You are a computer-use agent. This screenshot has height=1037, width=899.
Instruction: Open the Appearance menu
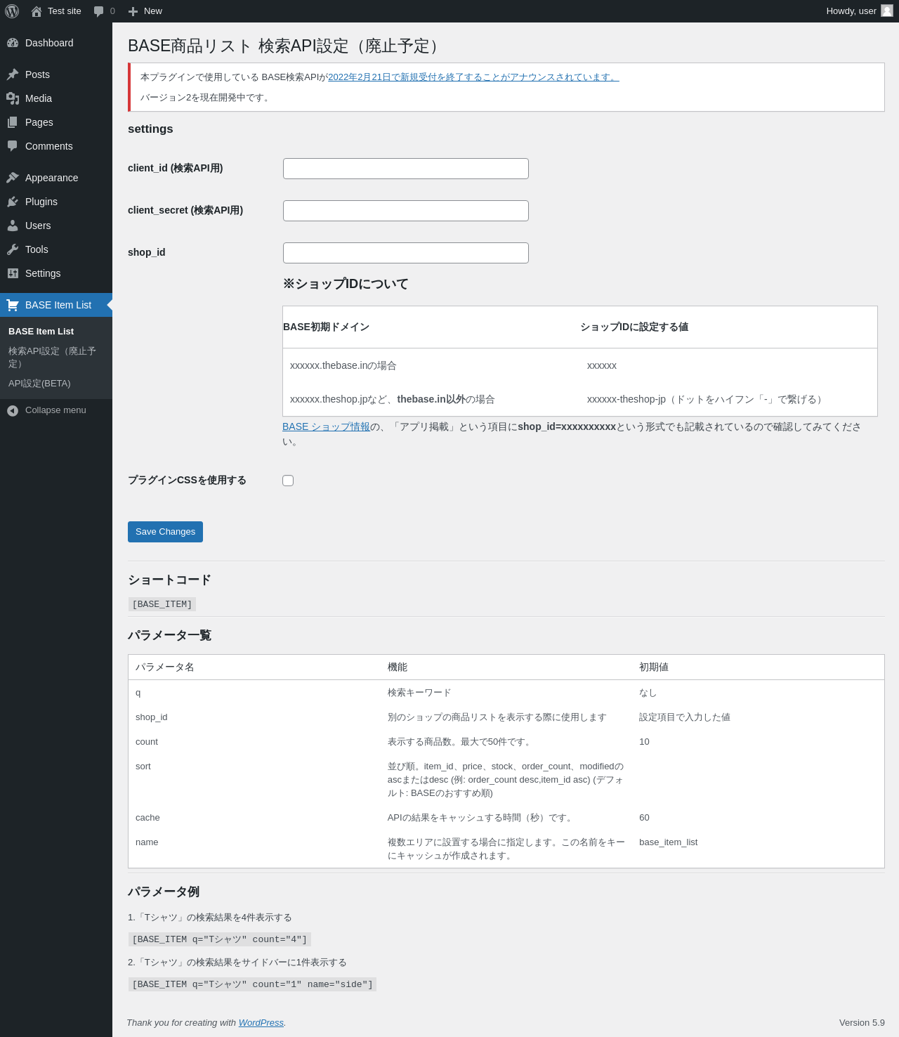coord(56,178)
